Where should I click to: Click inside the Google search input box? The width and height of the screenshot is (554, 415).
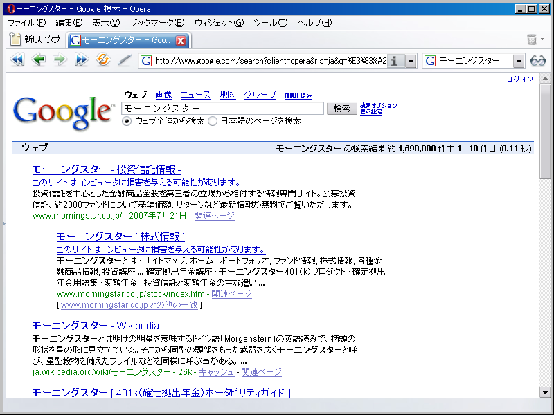[x=222, y=108]
